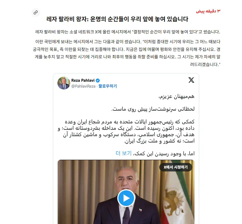
Task: Click the quoted paragraph starting 이란 국민에게 보내는
Action: click(127, 53)
